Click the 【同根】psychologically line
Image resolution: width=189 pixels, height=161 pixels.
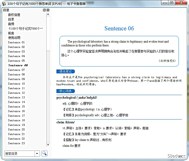pyautogui.click(x=95, y=115)
